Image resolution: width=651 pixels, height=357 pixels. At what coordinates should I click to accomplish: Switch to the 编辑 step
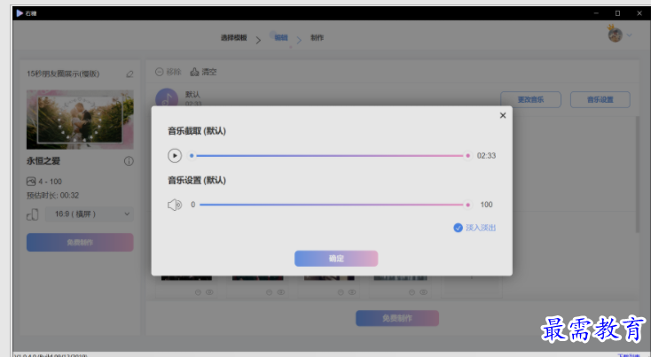[x=281, y=38]
